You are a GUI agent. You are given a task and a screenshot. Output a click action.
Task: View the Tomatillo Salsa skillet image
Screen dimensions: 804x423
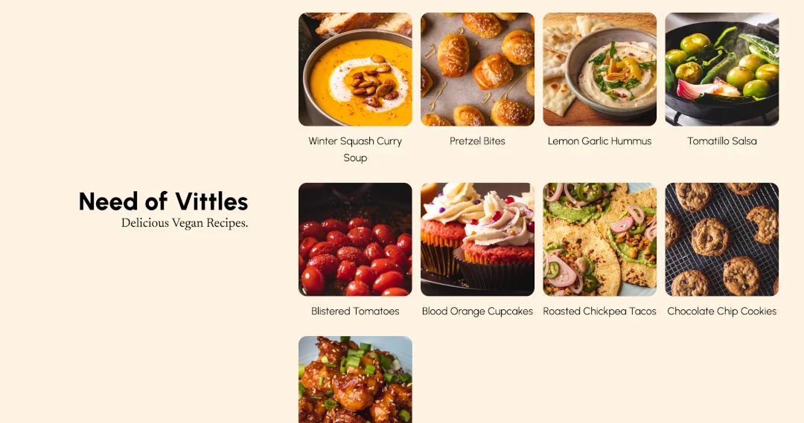(722, 69)
